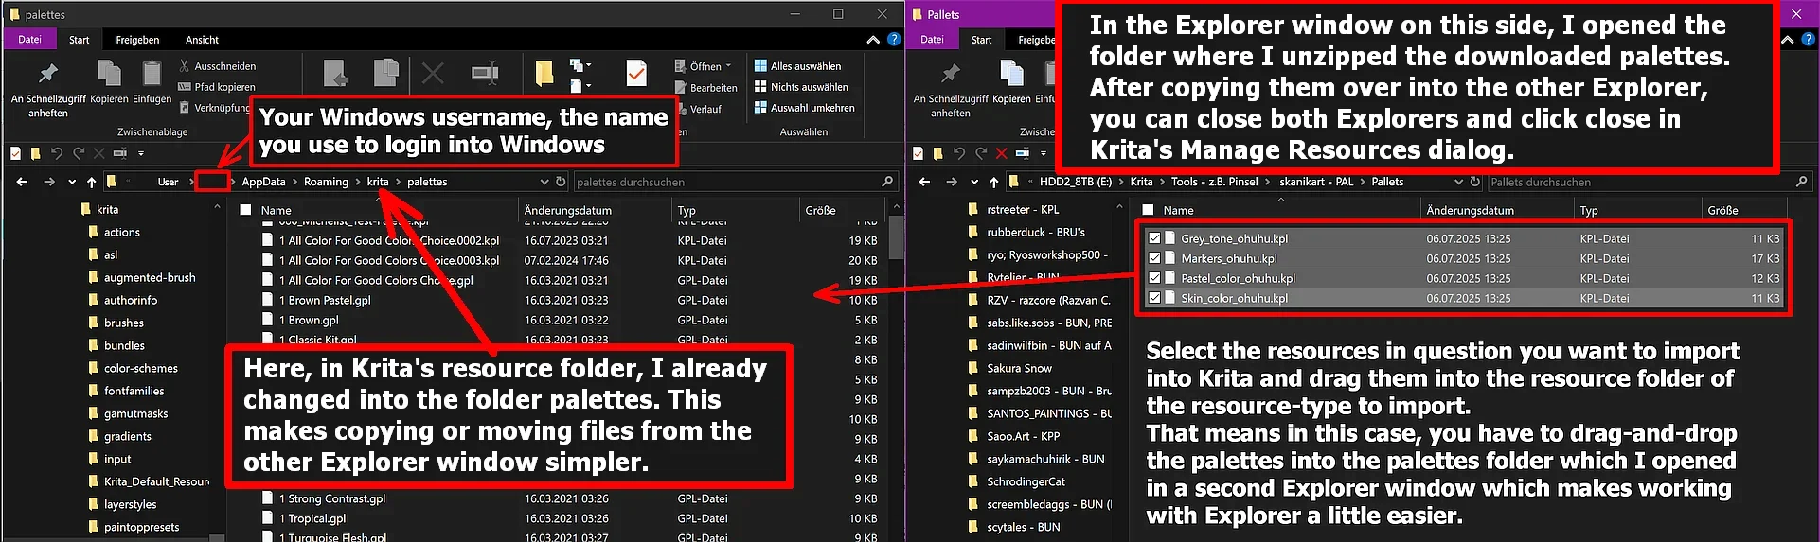Click pin to Schnellzugriff icon in palettes window
Viewport: 1820px width, 542px height.
[47, 73]
